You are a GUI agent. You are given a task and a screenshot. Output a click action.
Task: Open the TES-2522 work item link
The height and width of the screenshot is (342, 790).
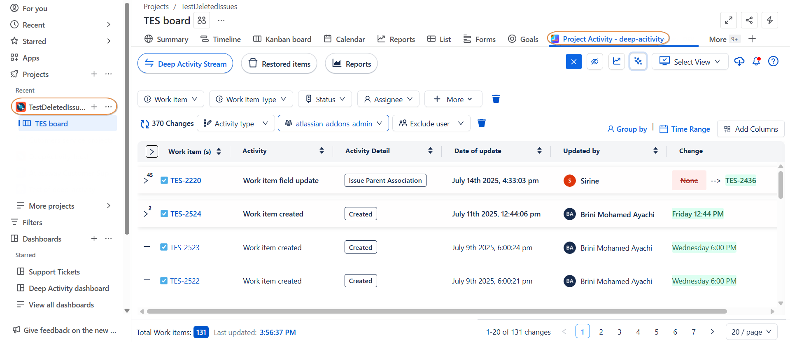[185, 281]
